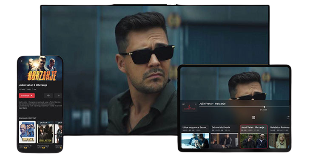The height and width of the screenshot is (157, 310).
Task: Open the 'Državni službenik' program card
Action: [x=224, y=137]
